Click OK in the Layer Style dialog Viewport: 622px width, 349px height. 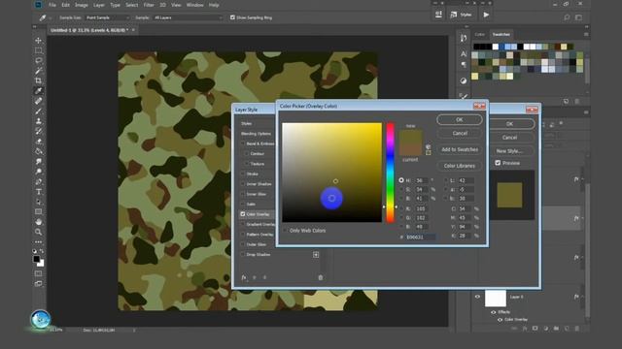509,124
